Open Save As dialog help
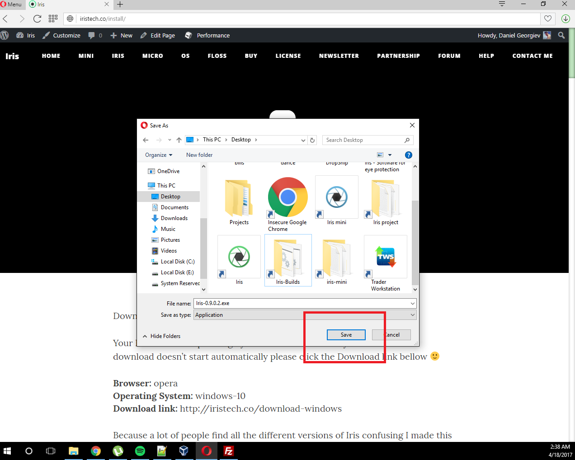575x460 pixels. coord(409,155)
